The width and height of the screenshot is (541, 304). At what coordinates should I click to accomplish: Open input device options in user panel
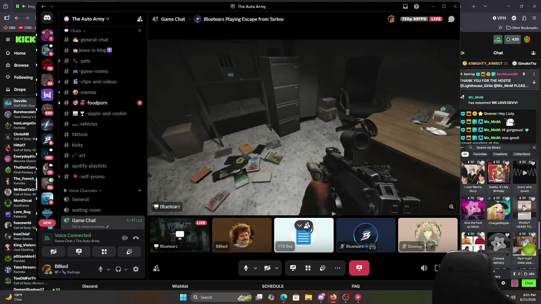[108, 269]
